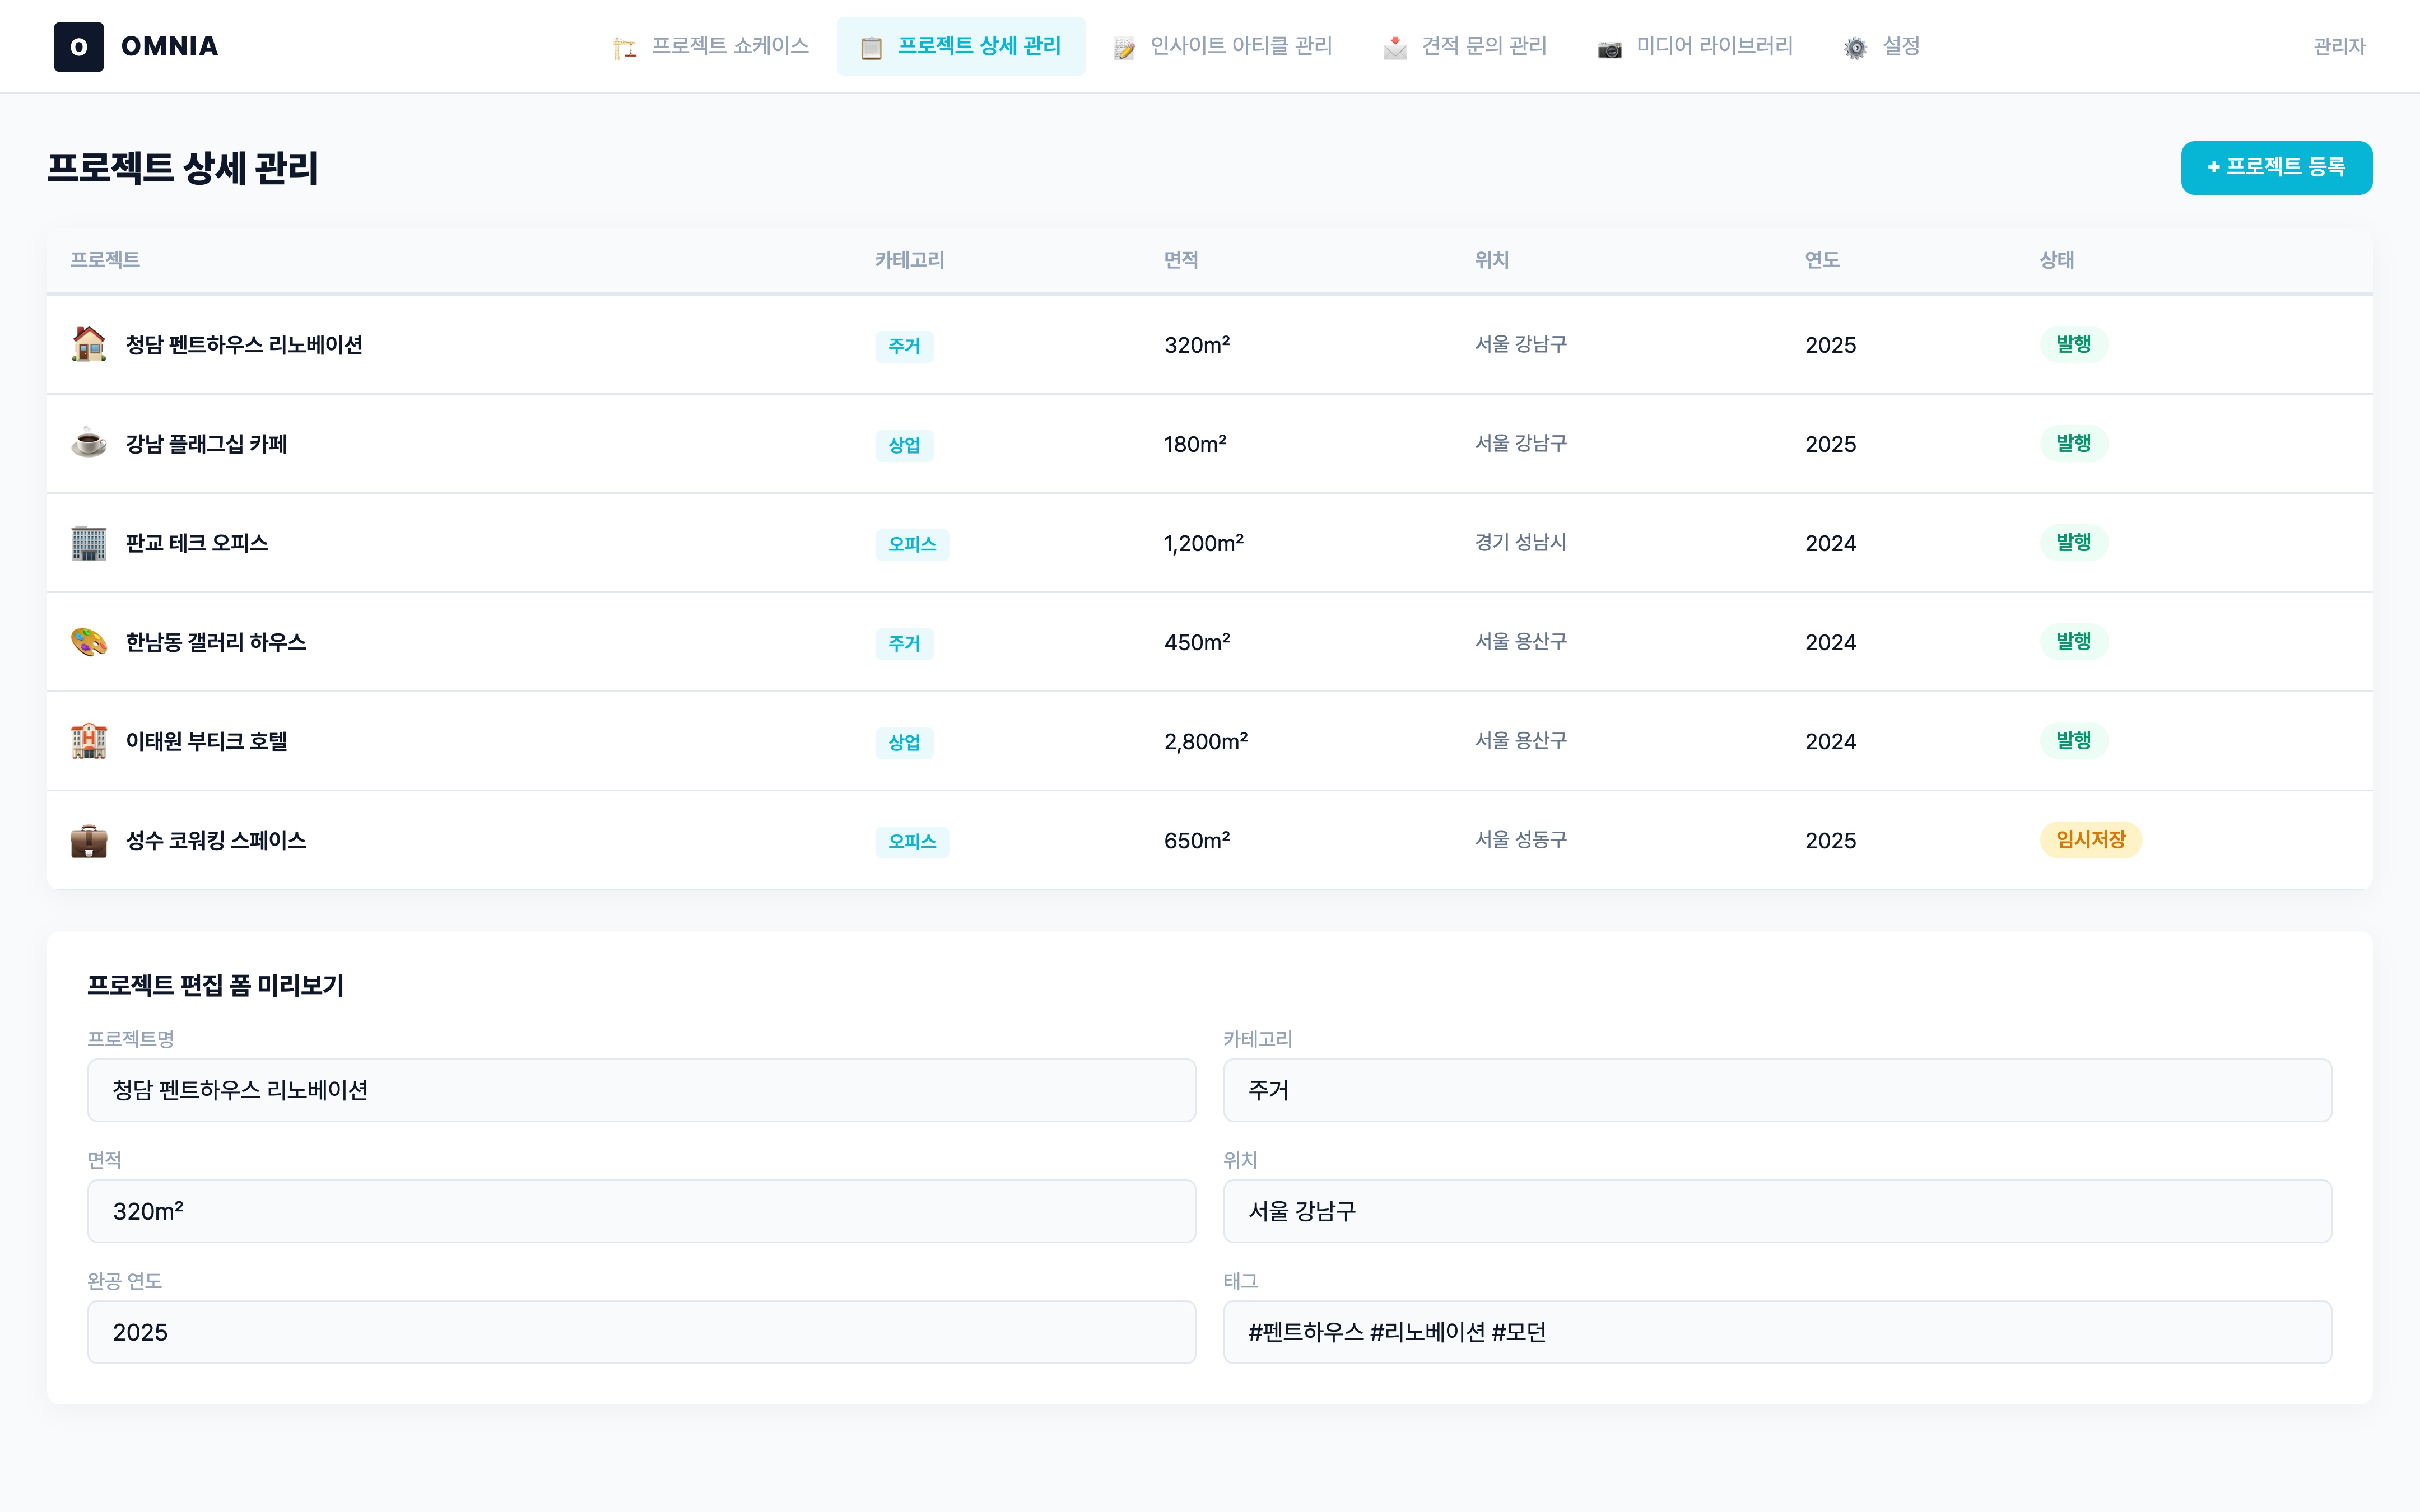The width and height of the screenshot is (2420, 1512).
Task: Focus the 프로젝트명 input field
Action: coord(641,1090)
